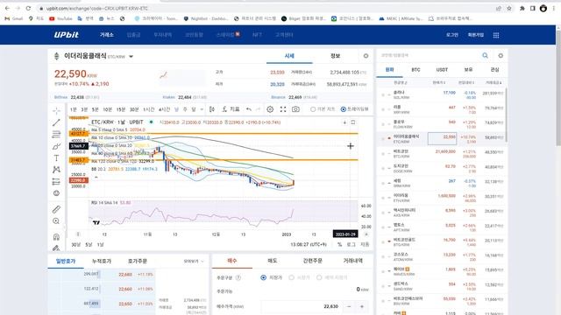Screen dimensions: 561x315
Task: Select the crosshair cursor tool in chart sidebar
Action: 56,111
